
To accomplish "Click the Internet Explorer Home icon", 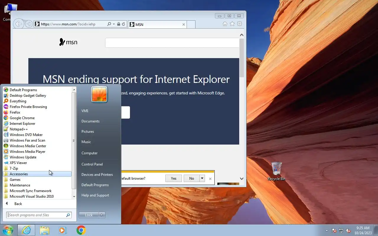I will point(225,24).
